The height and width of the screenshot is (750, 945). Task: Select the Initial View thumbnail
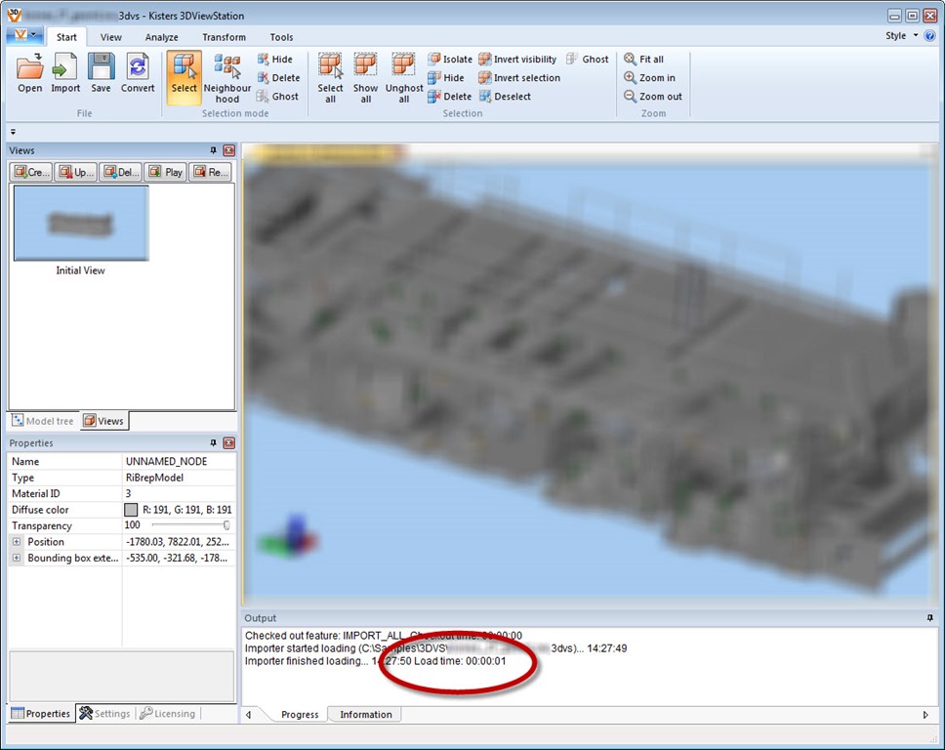[81, 224]
